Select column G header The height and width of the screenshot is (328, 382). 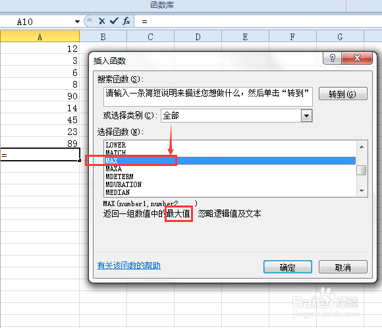pyautogui.click(x=340, y=36)
